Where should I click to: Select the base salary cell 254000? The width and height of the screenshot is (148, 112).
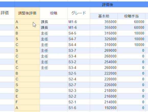[104, 62]
